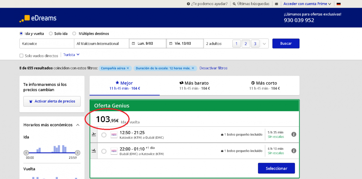Click the Buscar button
This screenshot has height=179, width=362.
tap(286, 43)
